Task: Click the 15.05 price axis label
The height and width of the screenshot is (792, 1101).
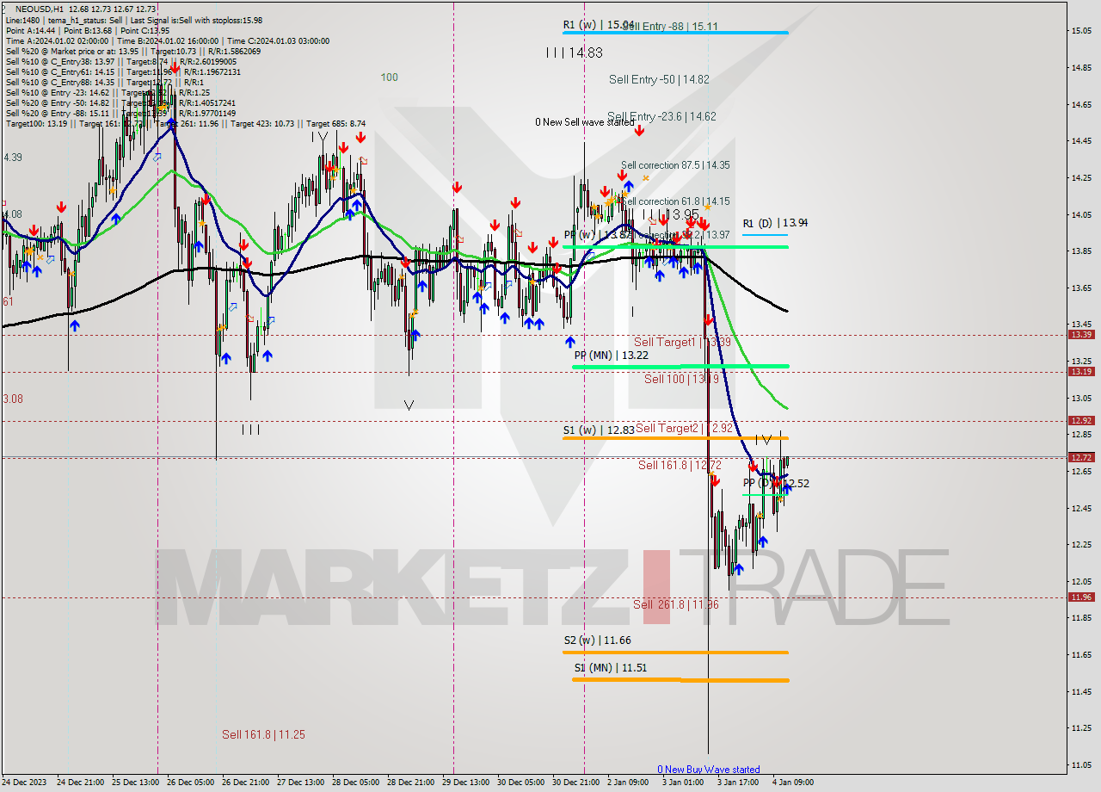Action: coord(1081,31)
